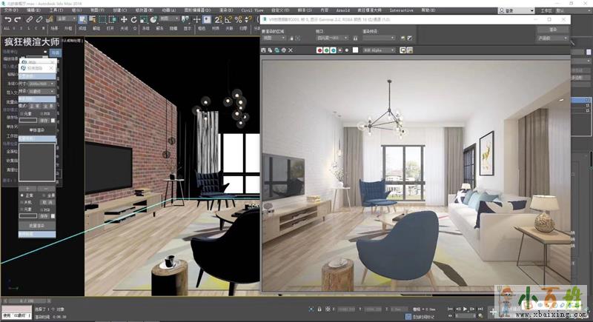Screen dimensions: 593x322
Task: Enable the red channel in render window
Action: point(319,50)
